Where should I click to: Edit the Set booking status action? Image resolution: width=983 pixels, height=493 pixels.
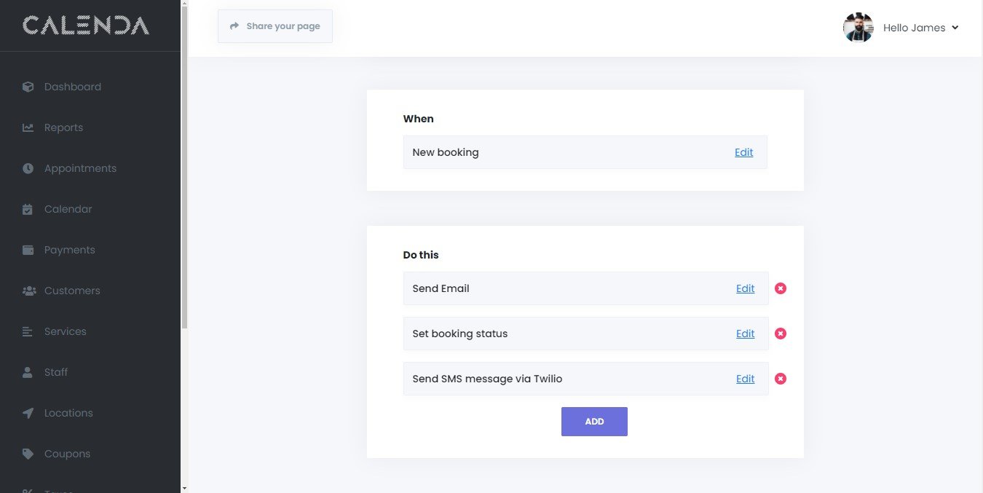point(745,334)
